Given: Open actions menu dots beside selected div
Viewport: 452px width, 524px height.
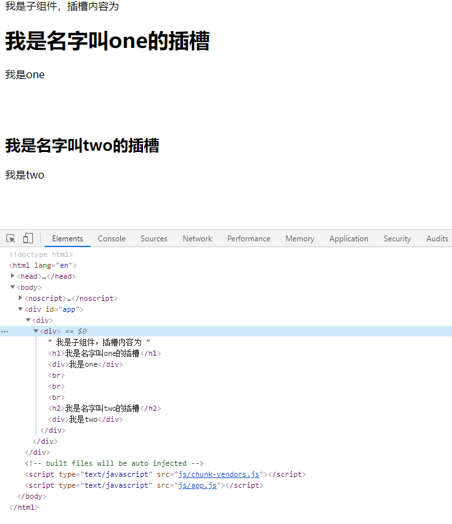Looking at the screenshot, I should 5,331.
